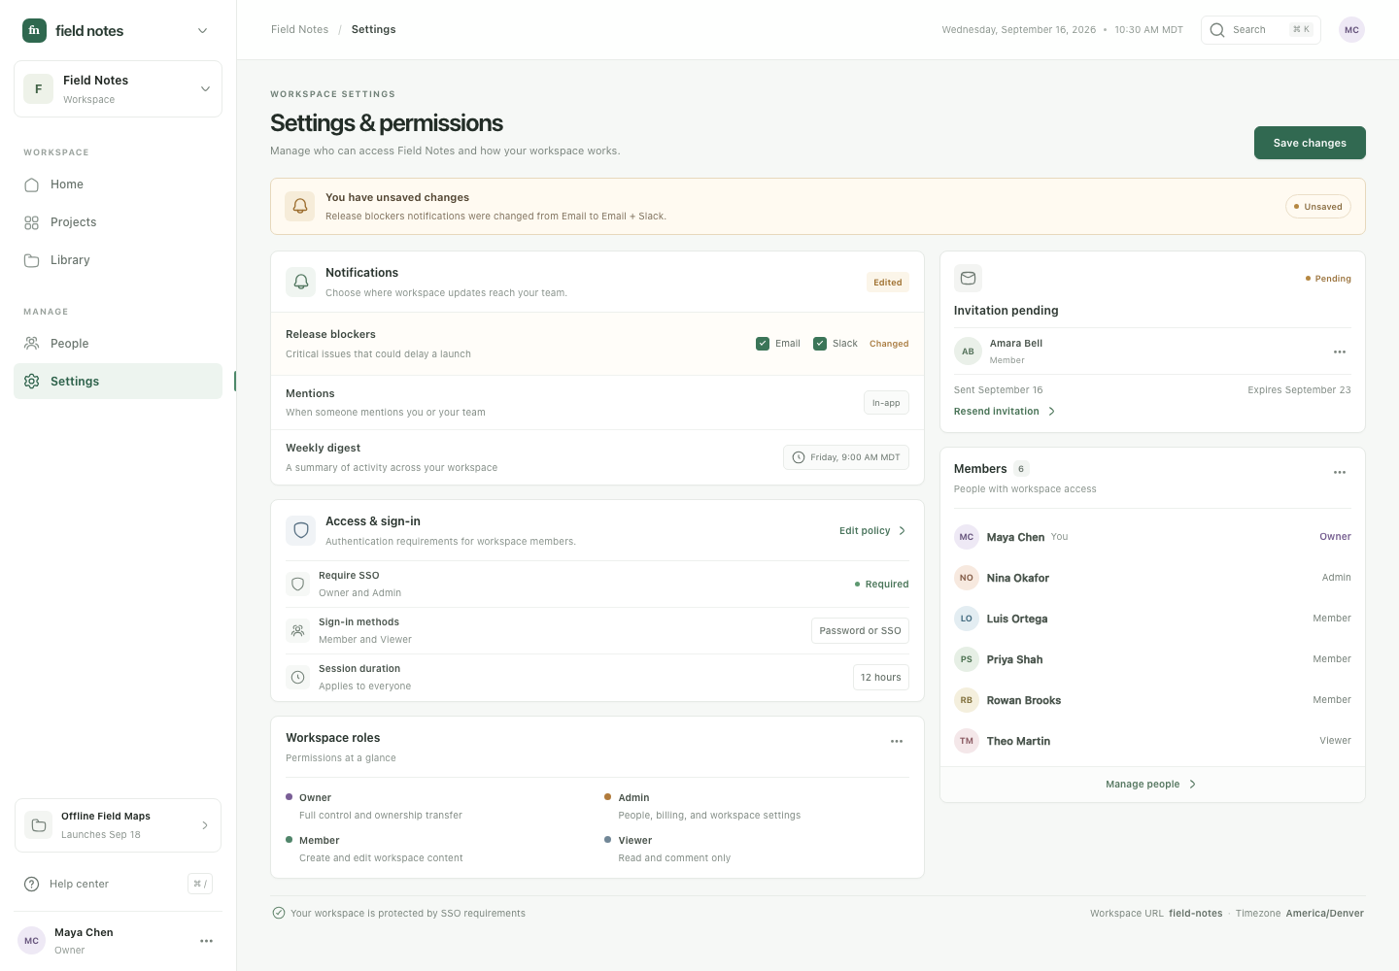The image size is (1399, 971).
Task: Click the Require SSO shield icon
Action: click(298, 585)
